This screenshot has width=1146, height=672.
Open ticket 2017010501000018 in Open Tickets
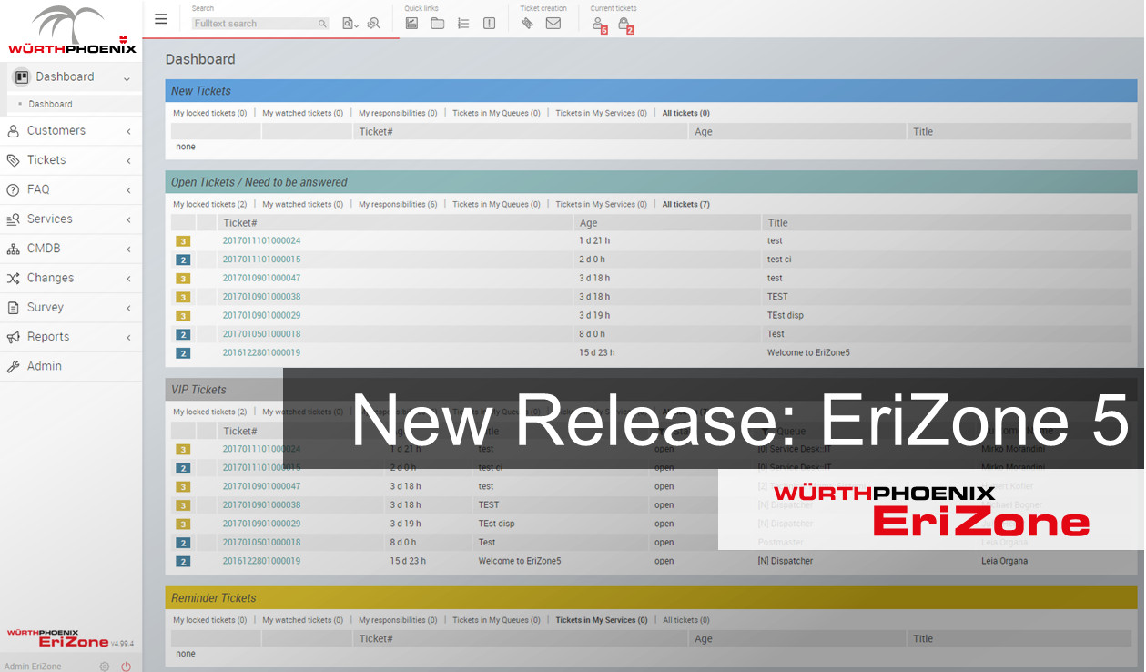pos(261,334)
